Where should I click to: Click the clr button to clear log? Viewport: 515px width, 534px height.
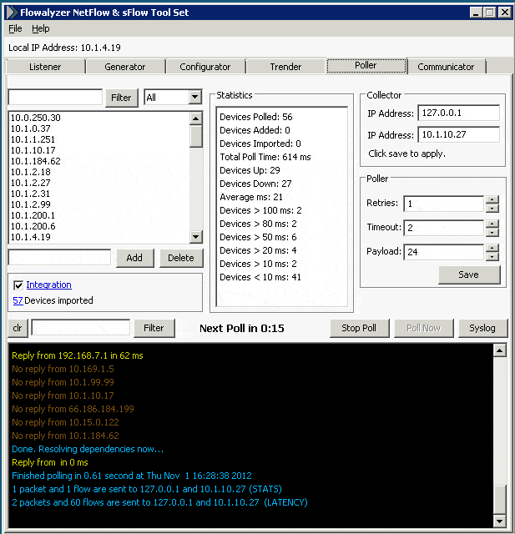[x=18, y=328]
